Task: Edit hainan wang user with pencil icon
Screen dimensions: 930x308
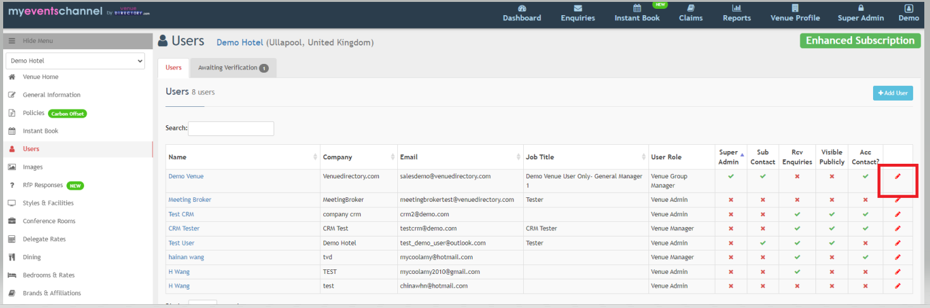Action: click(898, 257)
